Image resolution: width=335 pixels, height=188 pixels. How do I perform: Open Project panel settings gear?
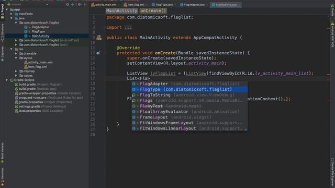pyautogui.click(x=79, y=4)
